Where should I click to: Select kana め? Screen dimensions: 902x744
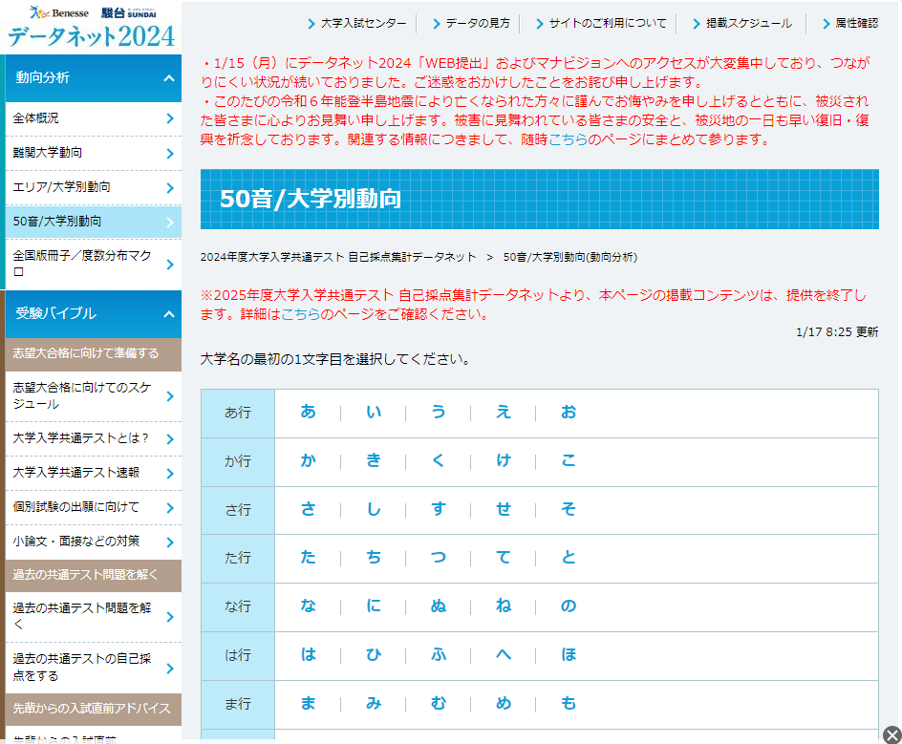(x=504, y=703)
